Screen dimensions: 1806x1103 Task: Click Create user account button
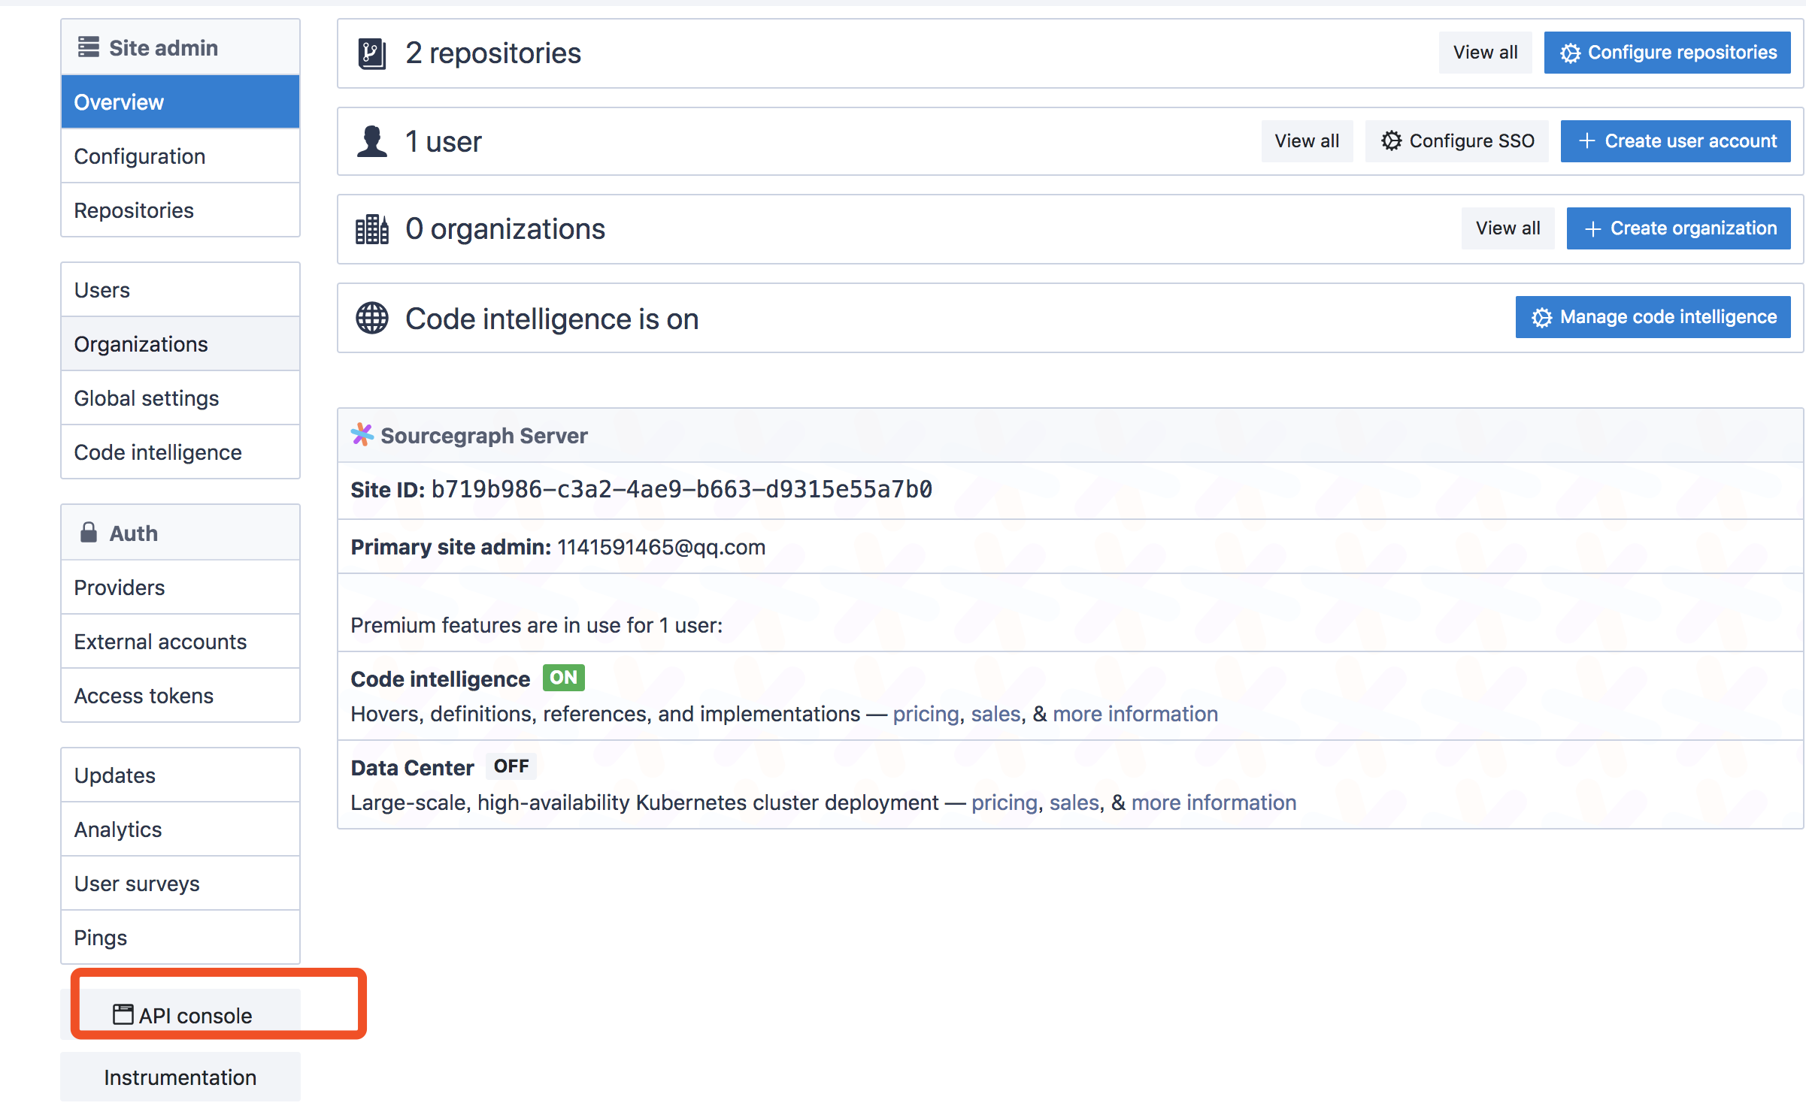(1676, 141)
